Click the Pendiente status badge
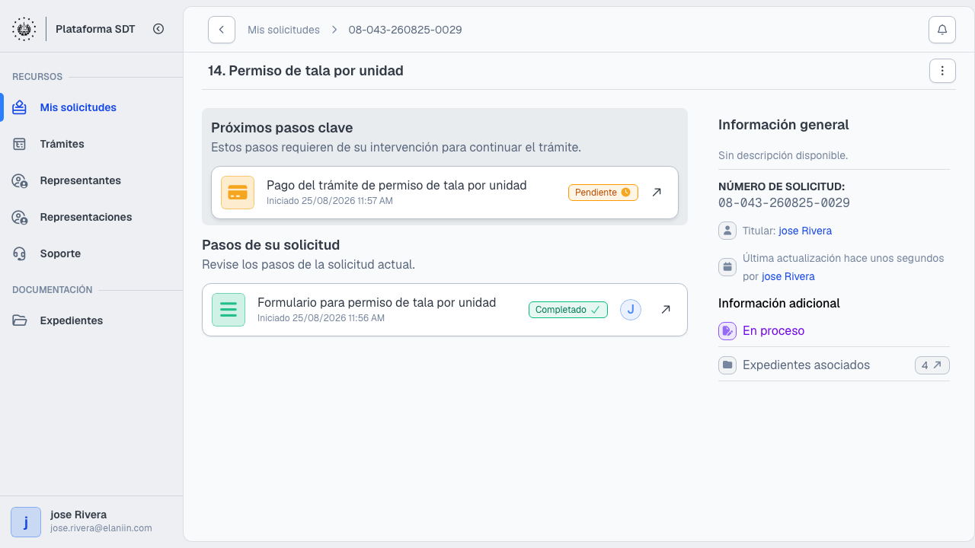The height and width of the screenshot is (548, 975). [x=603, y=193]
